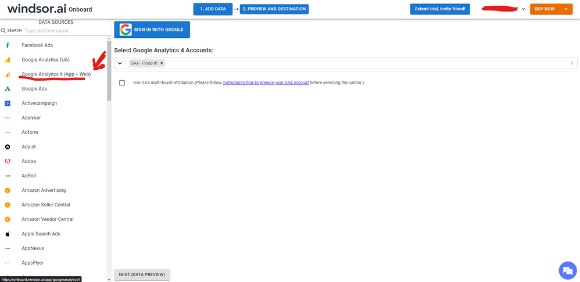The height and width of the screenshot is (282, 580).
Task: Click the Adjust round logo icon
Action: click(x=8, y=147)
